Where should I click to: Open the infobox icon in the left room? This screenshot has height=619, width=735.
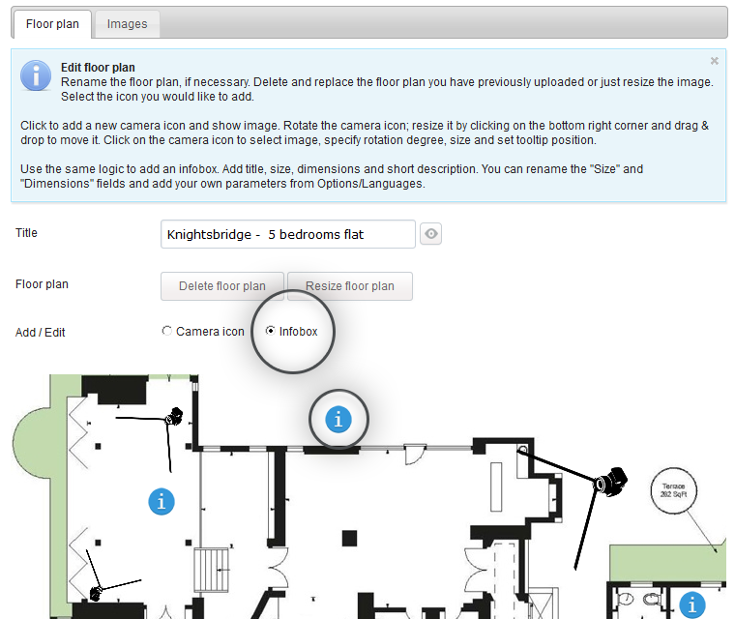[x=162, y=502]
